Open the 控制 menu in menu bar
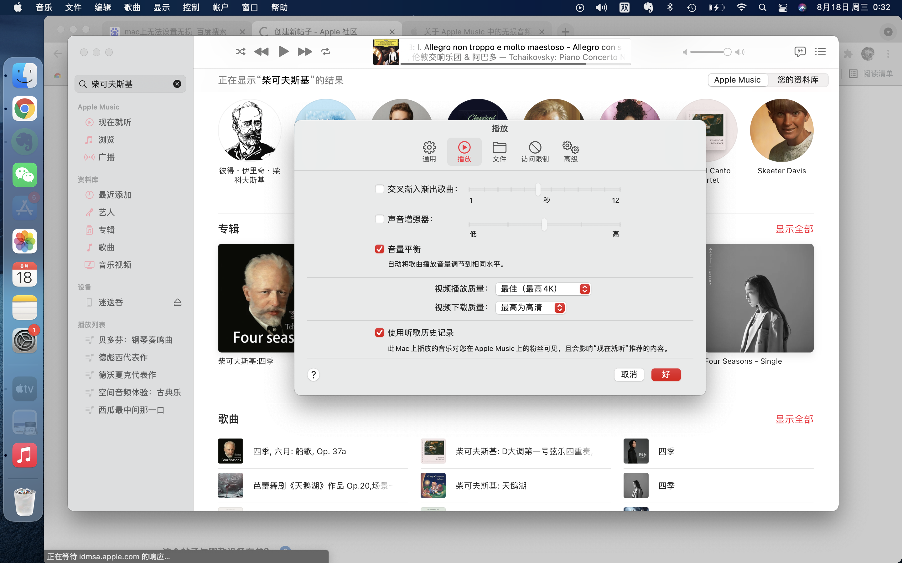902x563 pixels. (191, 8)
